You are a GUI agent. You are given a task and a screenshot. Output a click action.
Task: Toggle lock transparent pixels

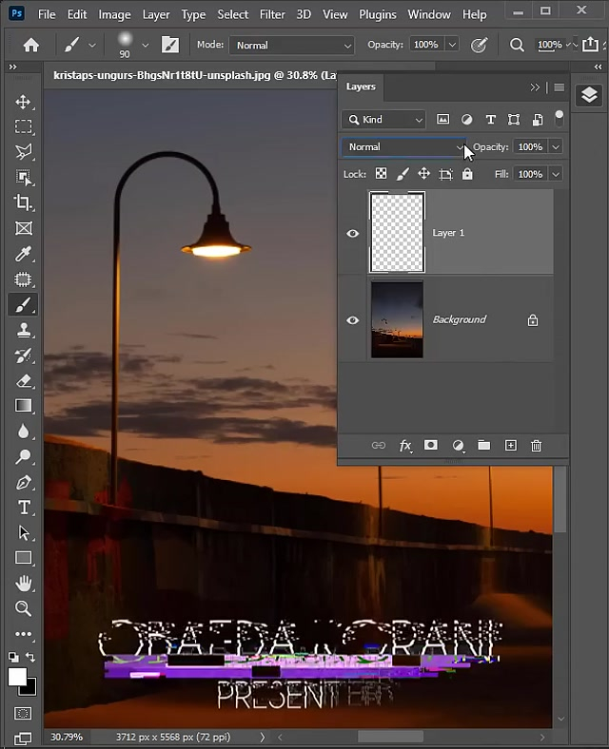point(381,174)
